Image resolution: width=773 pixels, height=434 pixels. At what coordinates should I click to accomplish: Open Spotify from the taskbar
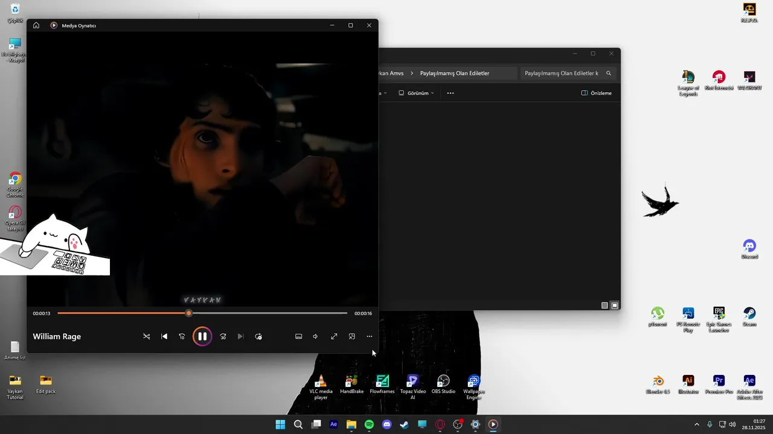pyautogui.click(x=369, y=424)
